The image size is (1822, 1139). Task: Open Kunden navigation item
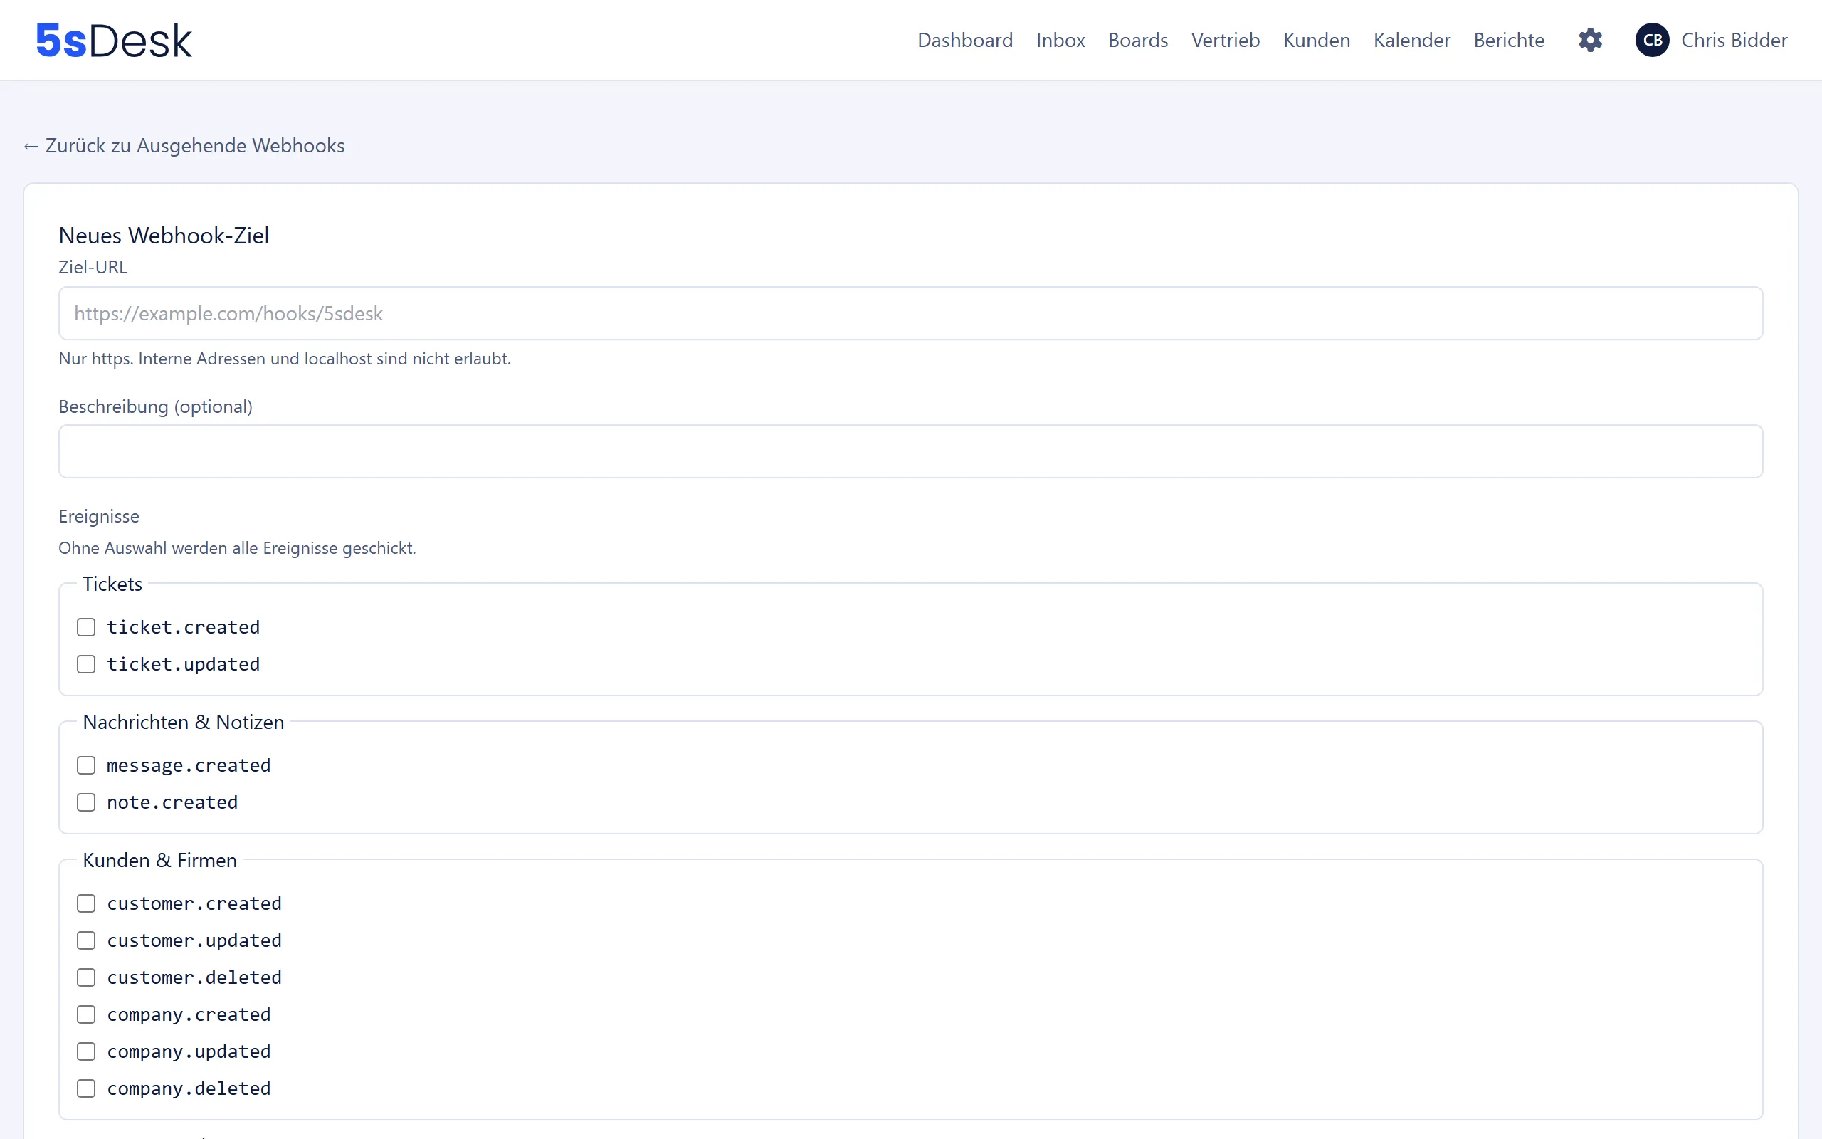[x=1316, y=40]
